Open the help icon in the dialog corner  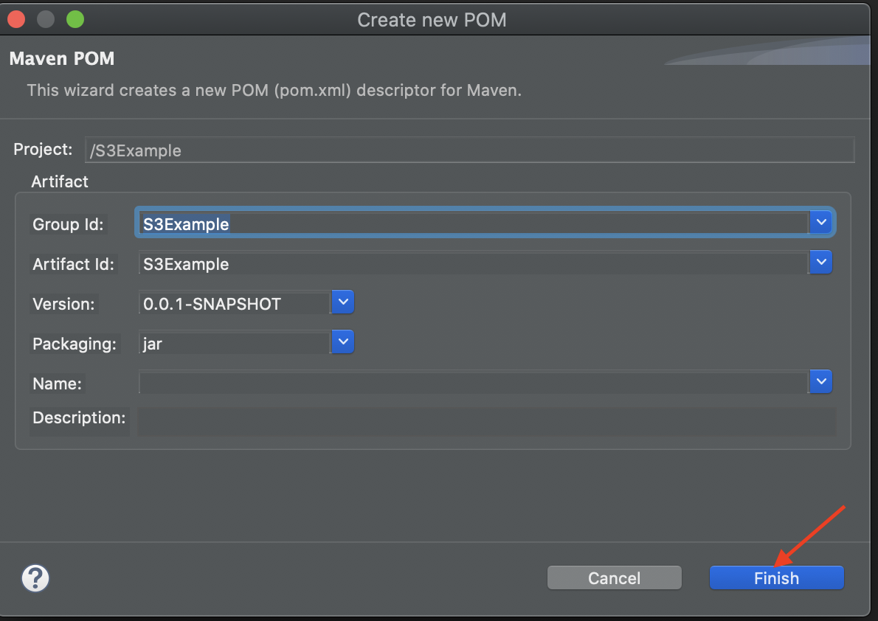(x=35, y=578)
